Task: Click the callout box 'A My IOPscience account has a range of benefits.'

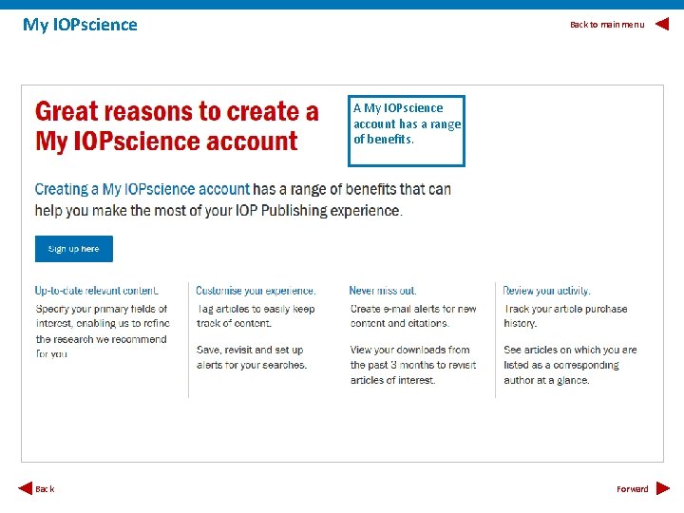Action: tap(407, 131)
